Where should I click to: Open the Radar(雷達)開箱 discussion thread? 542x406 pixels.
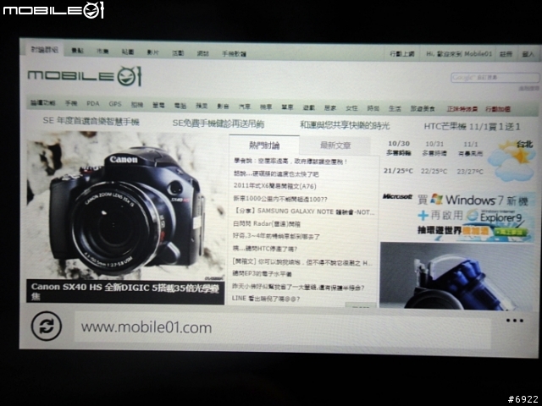(x=267, y=223)
